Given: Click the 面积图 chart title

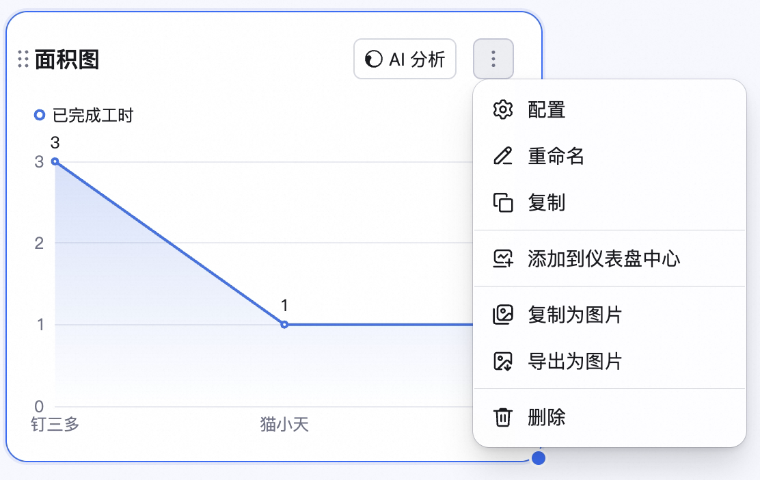Looking at the screenshot, I should (x=68, y=59).
